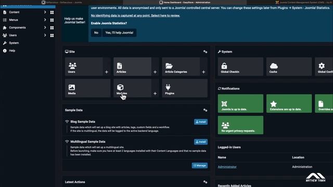Expand the Users submenu chevron

45,35
